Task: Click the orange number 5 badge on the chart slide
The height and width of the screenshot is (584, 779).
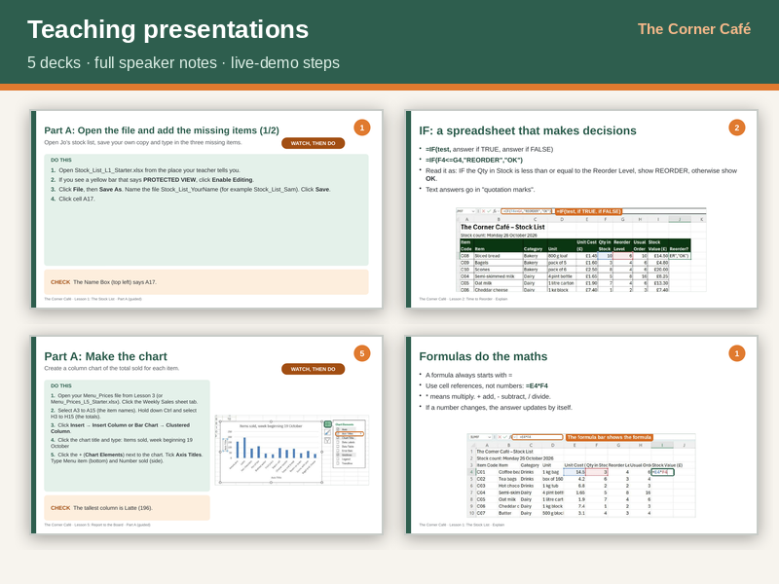Action: coord(362,353)
